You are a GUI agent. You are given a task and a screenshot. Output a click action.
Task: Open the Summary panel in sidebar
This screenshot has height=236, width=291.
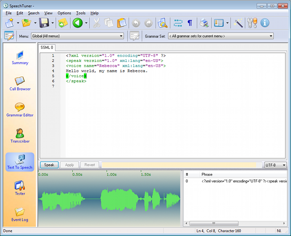(x=20, y=58)
